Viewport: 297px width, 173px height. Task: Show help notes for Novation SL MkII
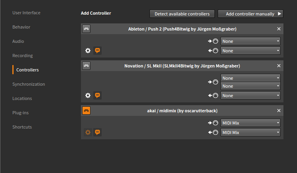pyautogui.click(x=97, y=95)
